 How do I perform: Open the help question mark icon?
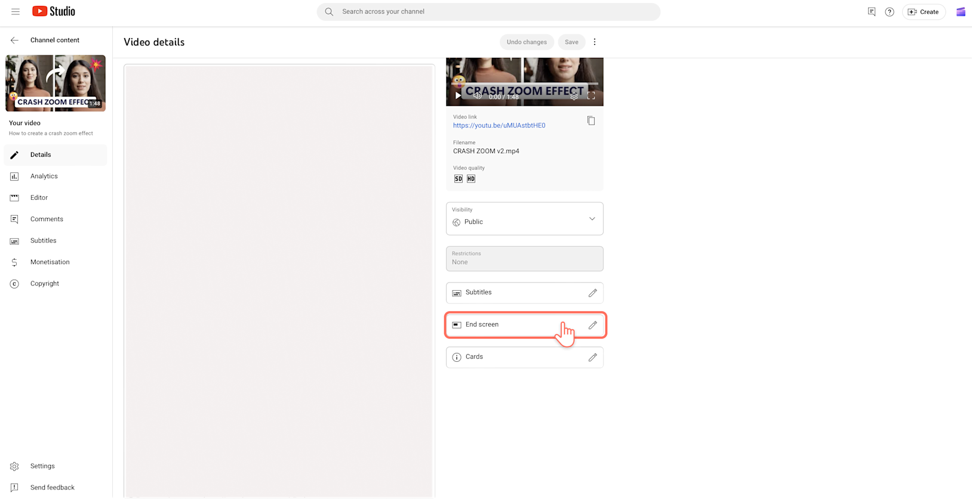pyautogui.click(x=890, y=12)
